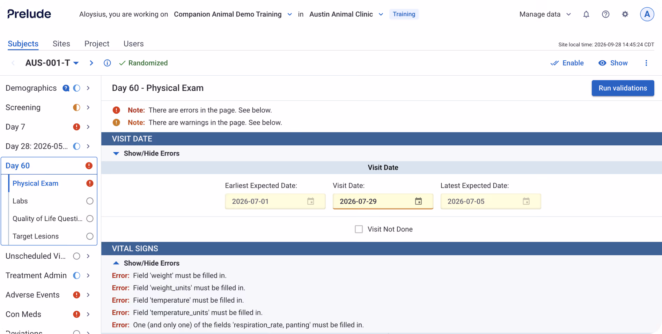This screenshot has height=334, width=662.
Task: Click the Run validations button
Action: click(623, 88)
